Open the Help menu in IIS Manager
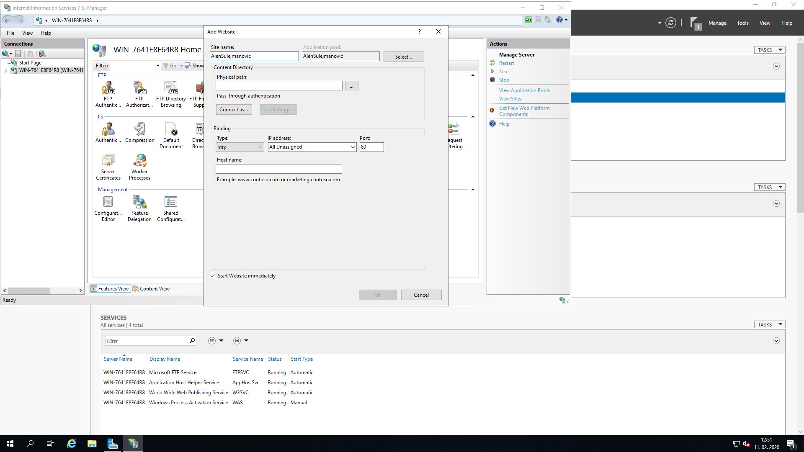This screenshot has width=804, height=452. click(x=46, y=33)
